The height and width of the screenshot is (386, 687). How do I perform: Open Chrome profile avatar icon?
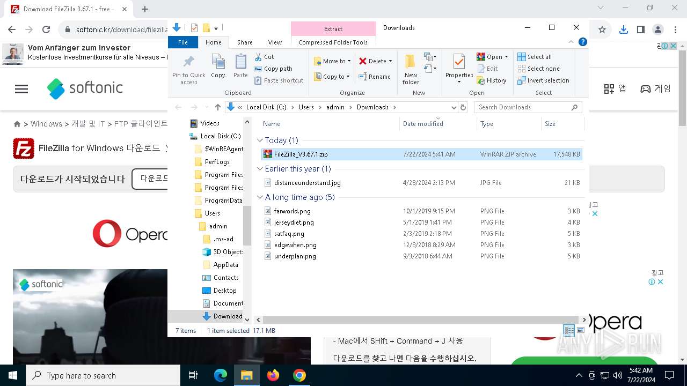(657, 29)
